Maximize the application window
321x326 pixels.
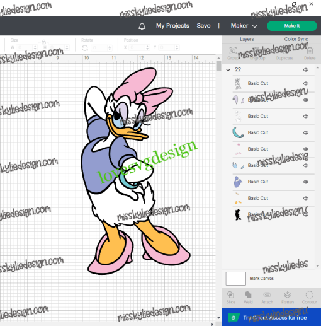coord(294,4)
